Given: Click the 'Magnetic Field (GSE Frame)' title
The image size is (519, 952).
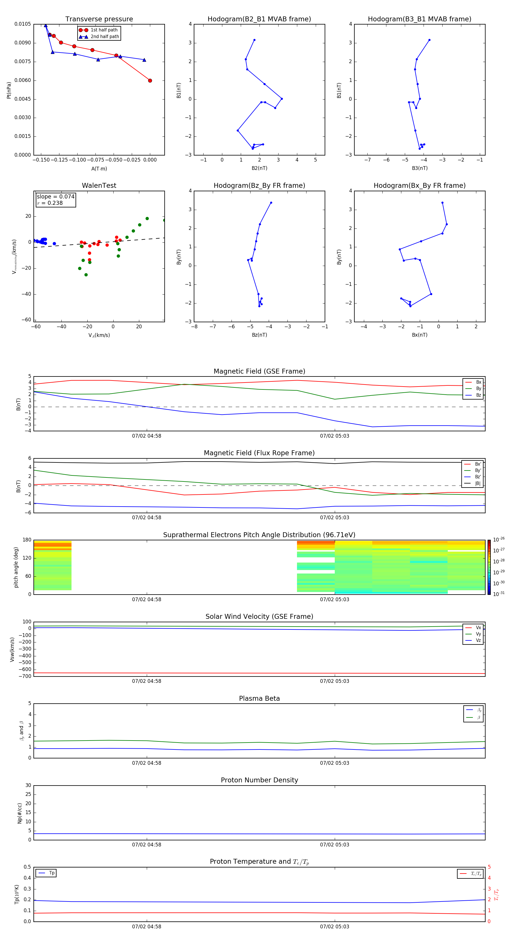Looking at the screenshot, I should [259, 371].
